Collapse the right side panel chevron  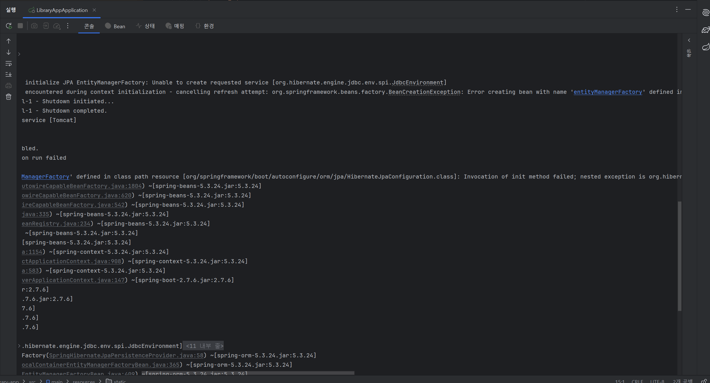(x=689, y=40)
